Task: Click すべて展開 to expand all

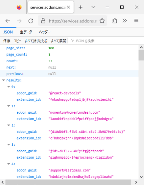Action: (59, 41)
